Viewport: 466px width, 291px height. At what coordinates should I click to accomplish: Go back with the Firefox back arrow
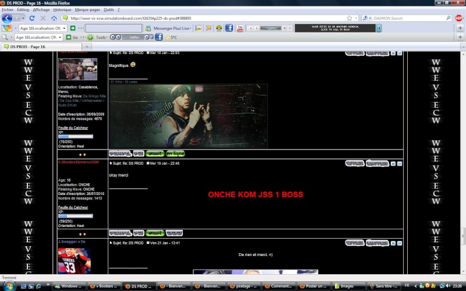point(7,18)
